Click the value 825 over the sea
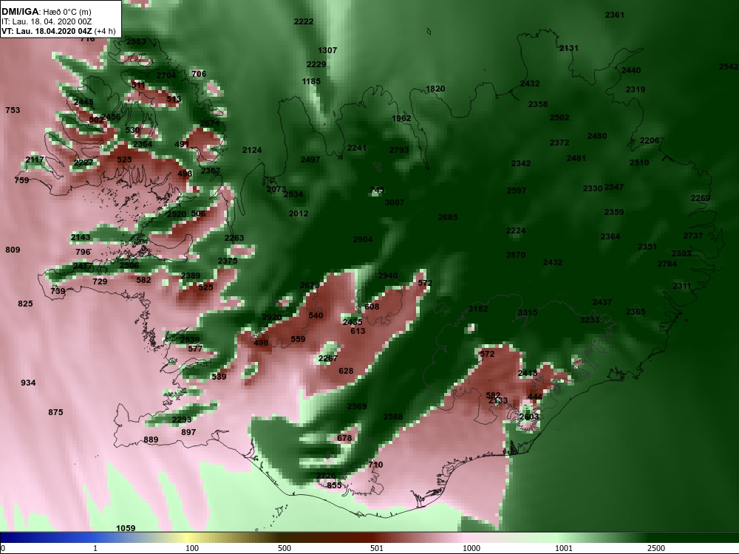 pyautogui.click(x=25, y=304)
